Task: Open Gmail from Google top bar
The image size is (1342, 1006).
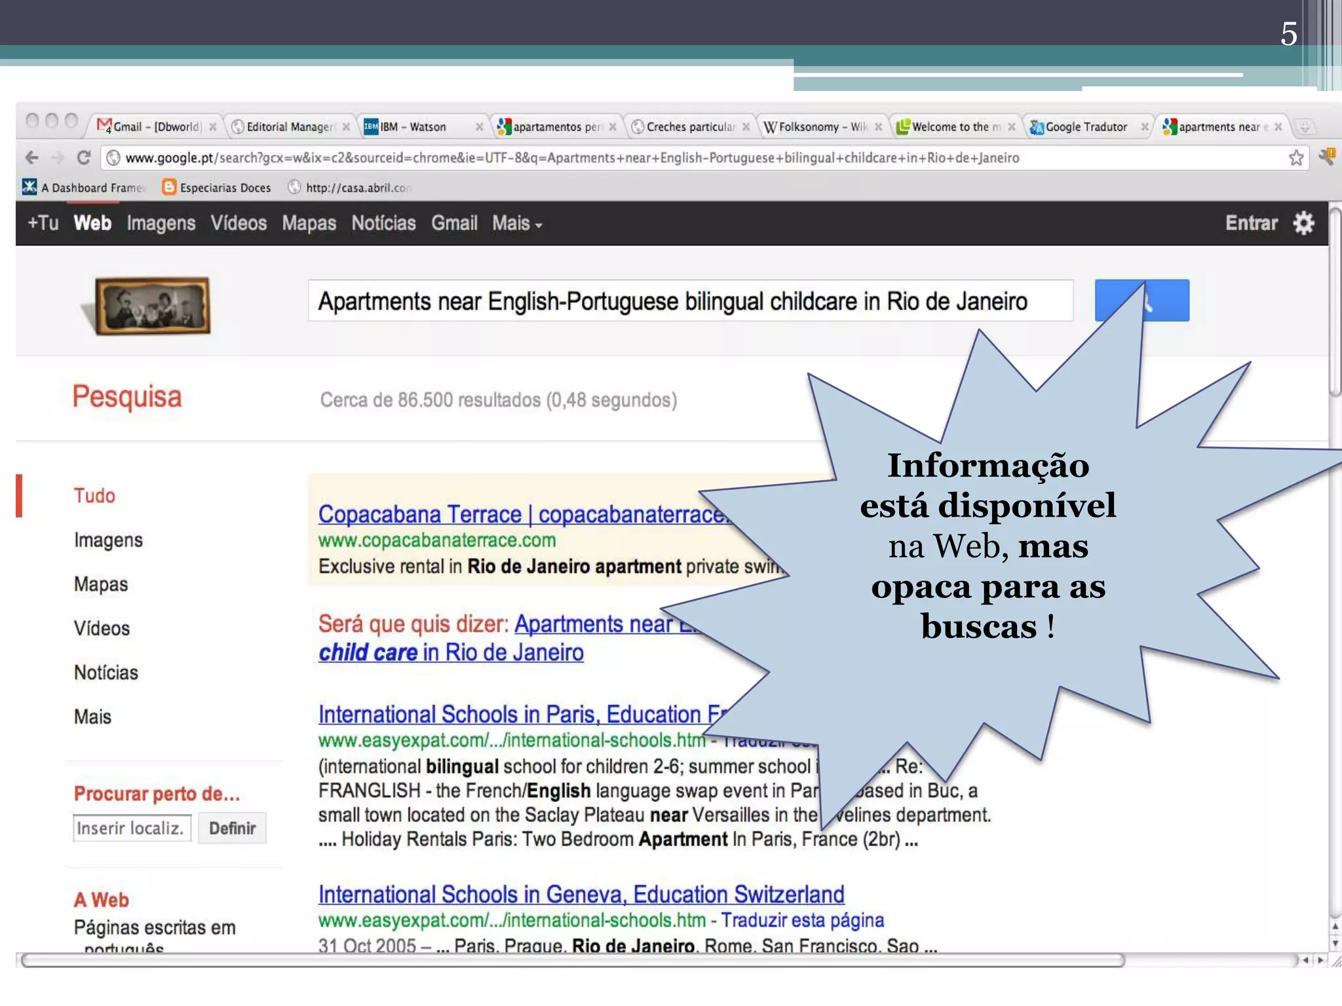Action: 454,223
